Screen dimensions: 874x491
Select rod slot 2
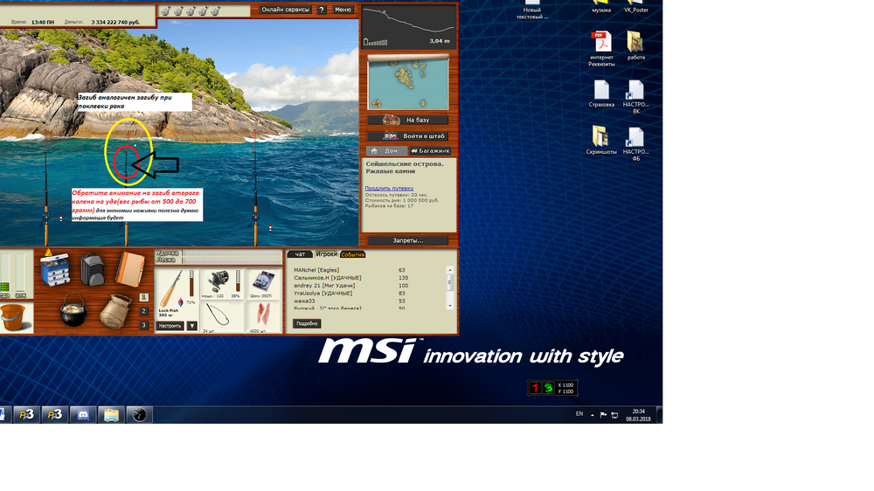pos(143,311)
